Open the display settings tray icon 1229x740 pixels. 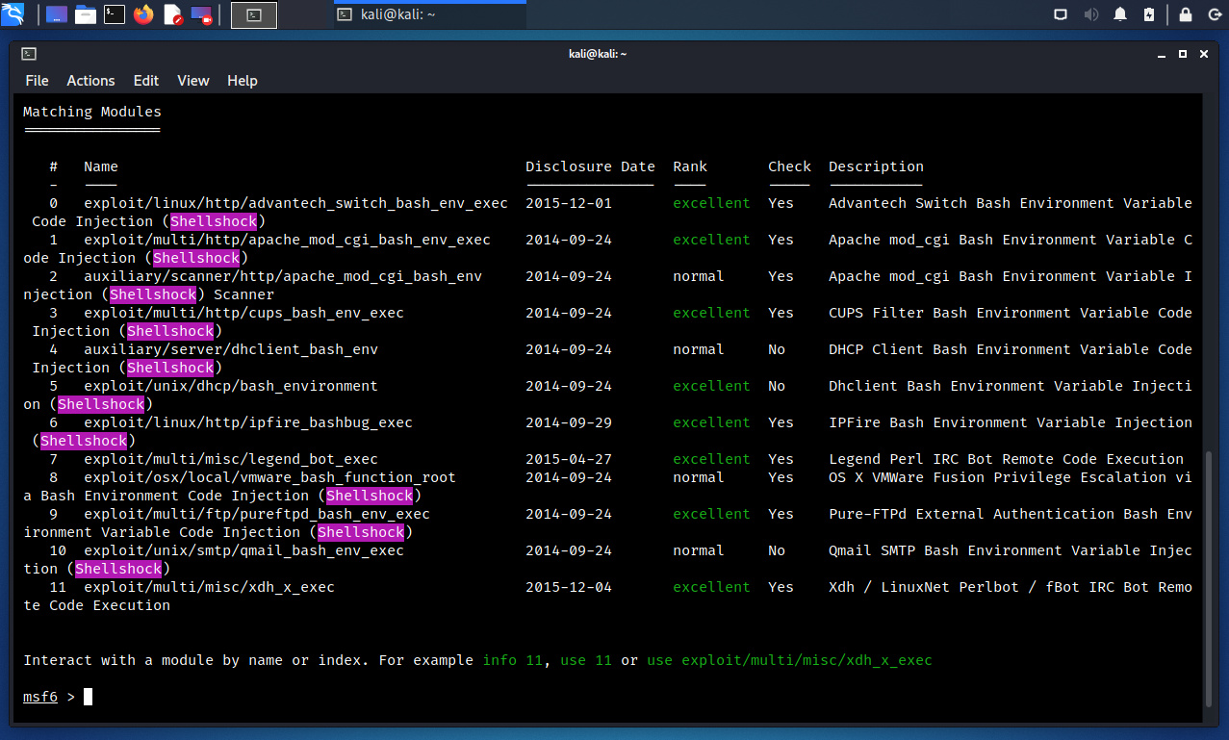point(1061,14)
